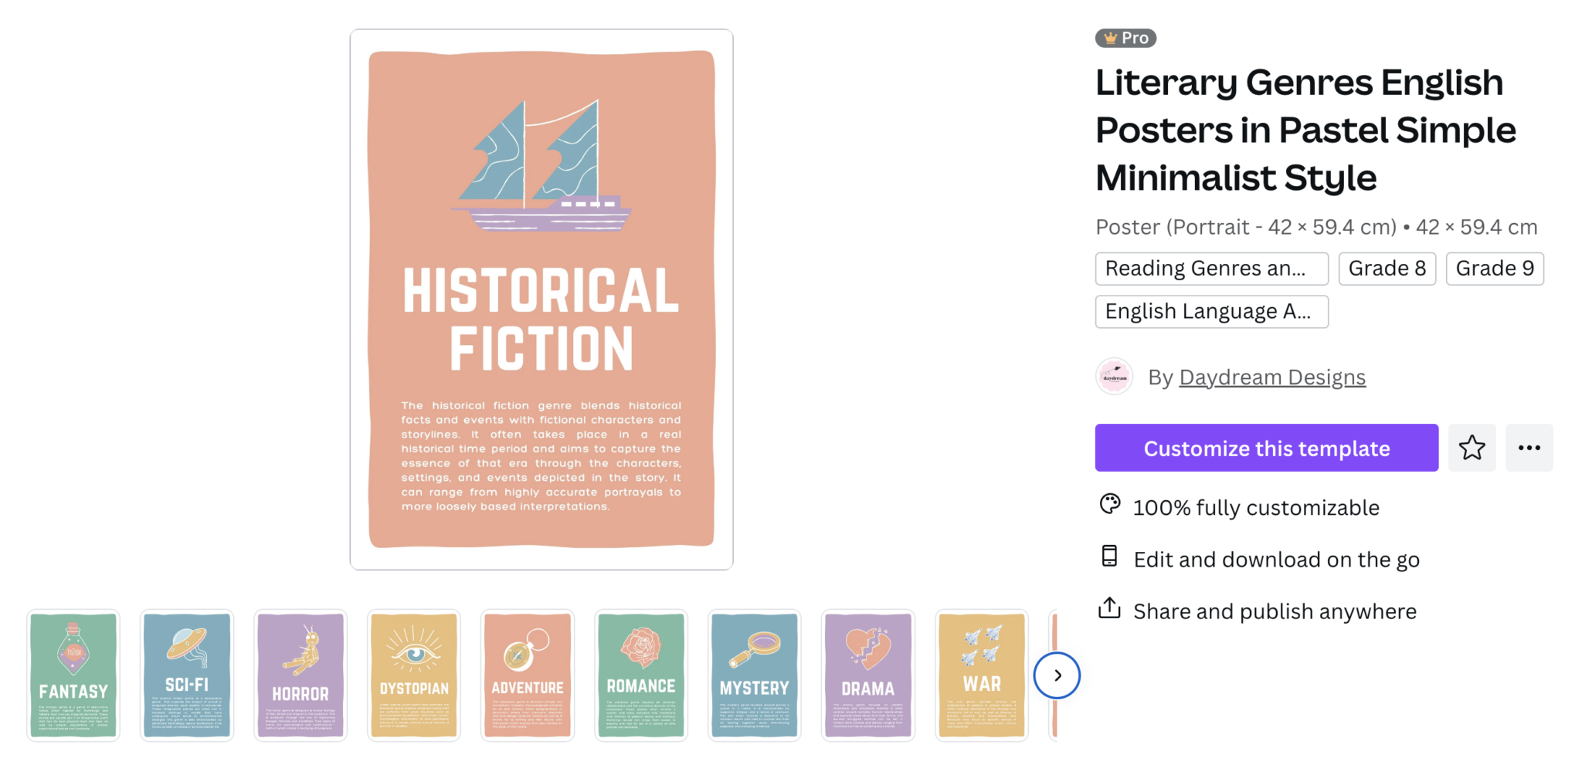The width and height of the screenshot is (1582, 775).
Task: Click the English Language Arts tag
Action: point(1211,311)
